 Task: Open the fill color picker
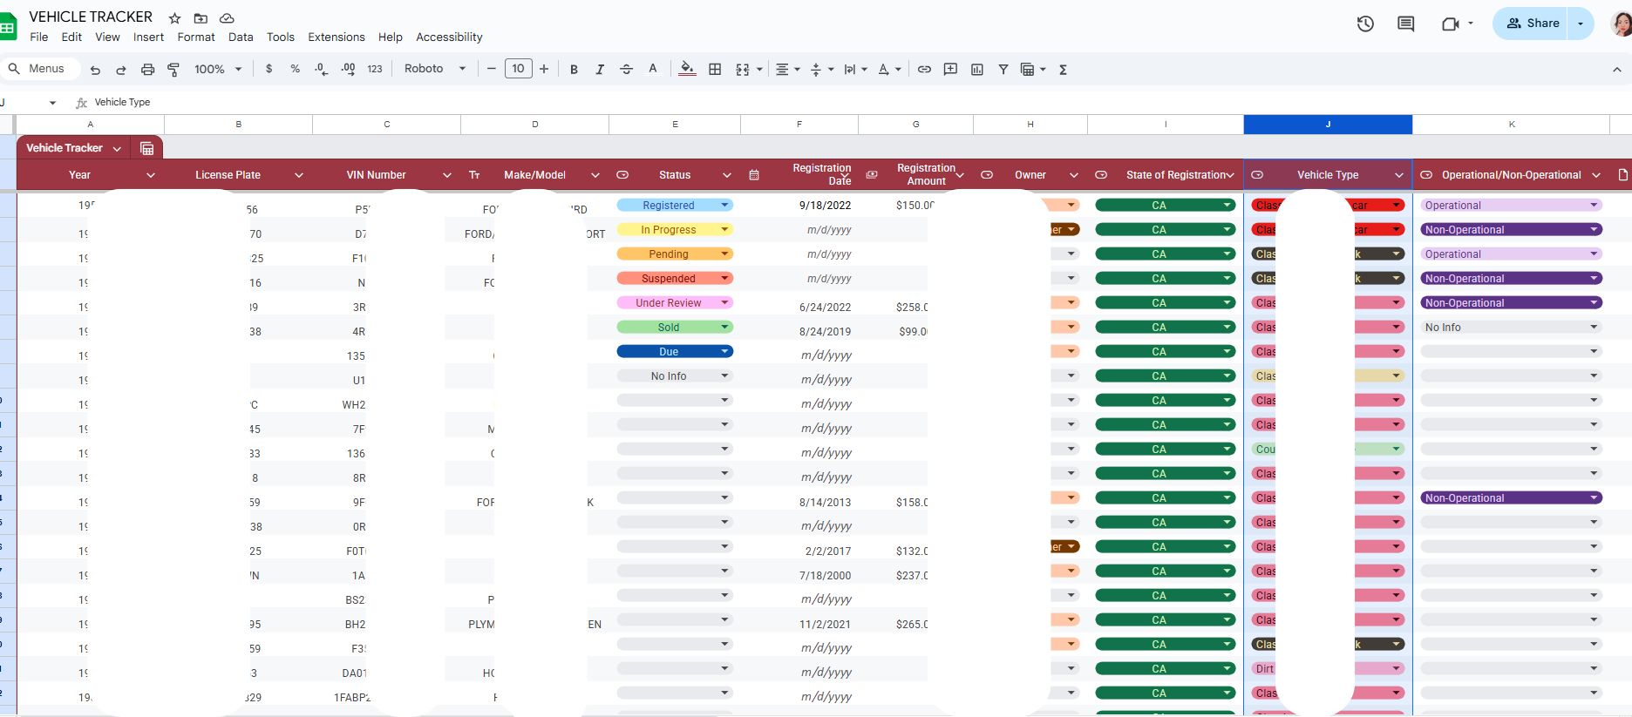pyautogui.click(x=687, y=69)
